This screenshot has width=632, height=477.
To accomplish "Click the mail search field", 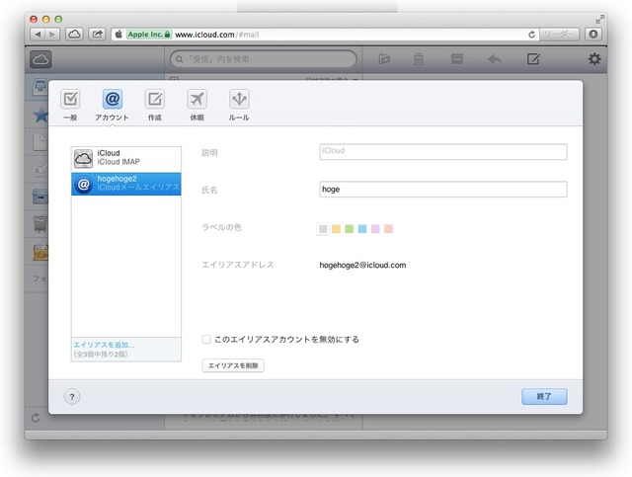I will 264,59.
